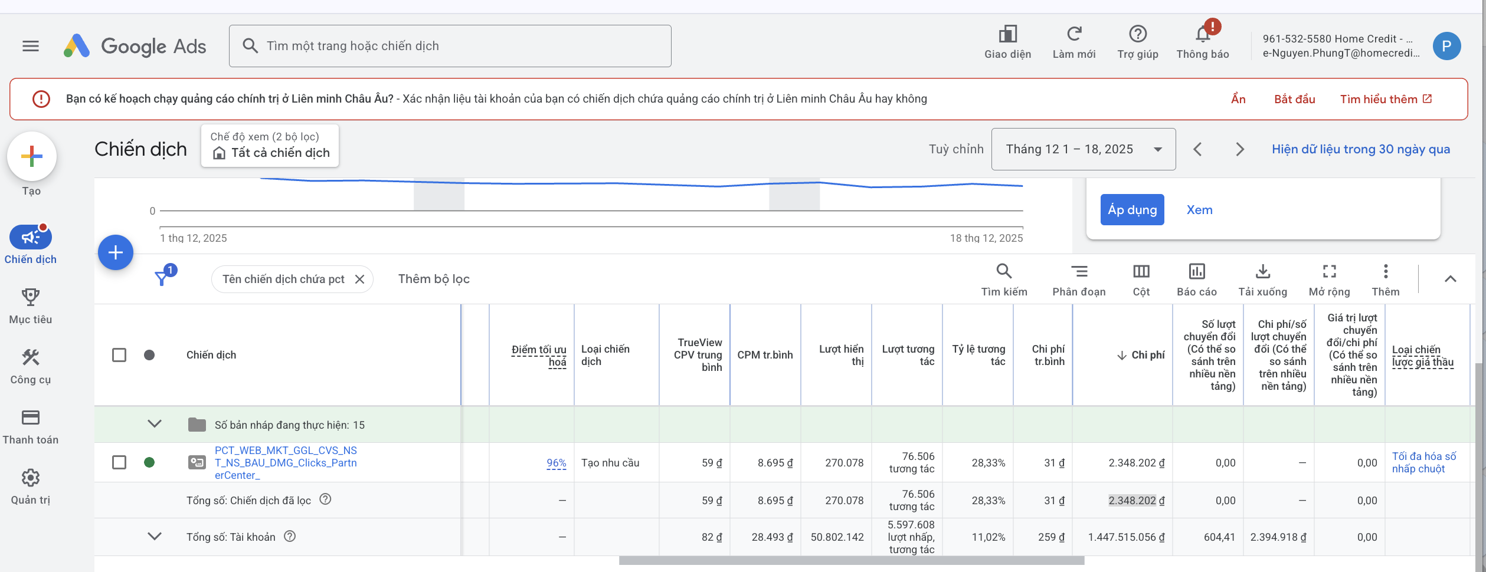Image resolution: width=1486 pixels, height=572 pixels.
Task: Click the Mở rộng expand icon
Action: (x=1330, y=271)
